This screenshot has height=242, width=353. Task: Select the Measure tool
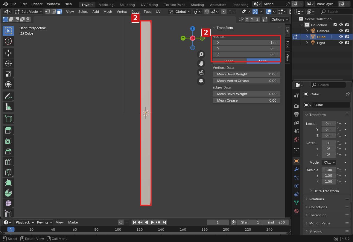click(x=8, y=107)
